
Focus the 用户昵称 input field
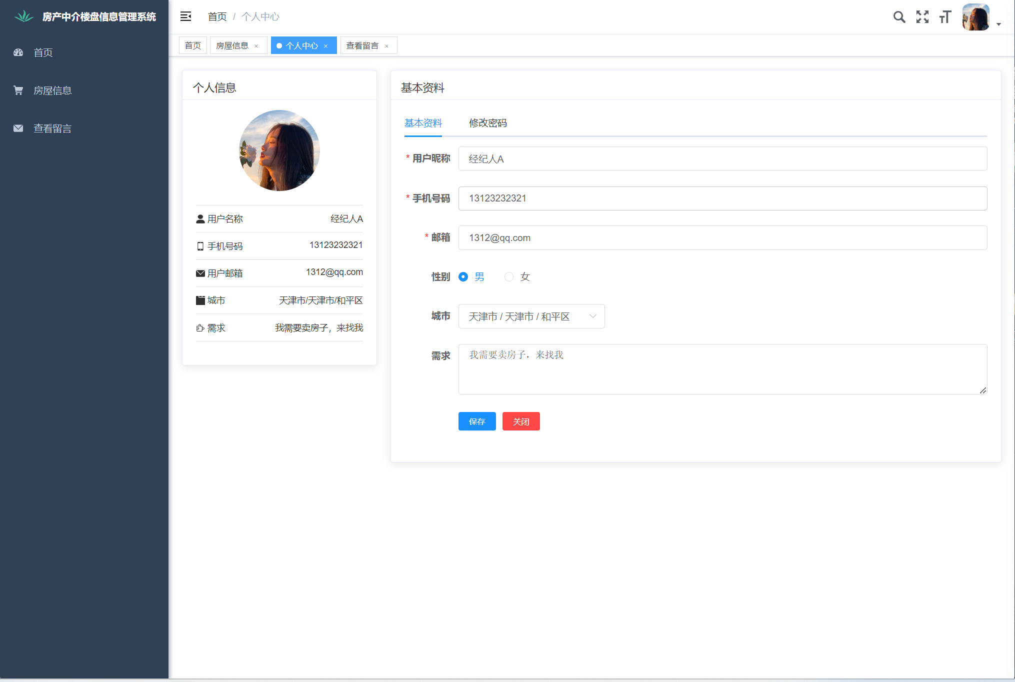(722, 158)
